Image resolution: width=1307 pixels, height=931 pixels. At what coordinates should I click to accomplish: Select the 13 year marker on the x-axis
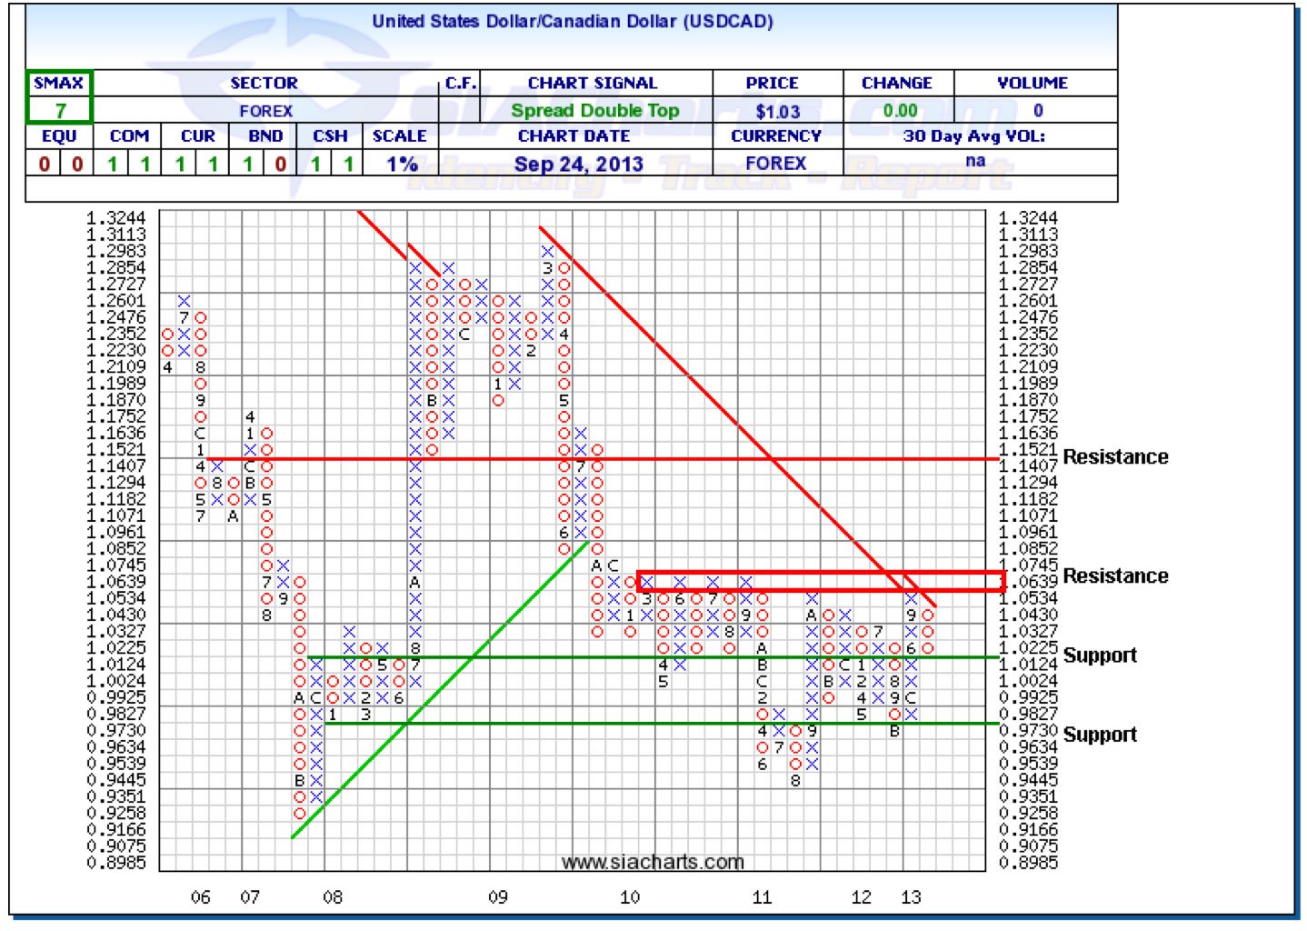coord(910,897)
